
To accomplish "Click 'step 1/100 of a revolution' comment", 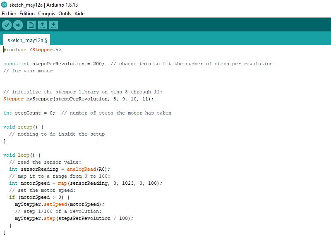I will click(58, 211).
